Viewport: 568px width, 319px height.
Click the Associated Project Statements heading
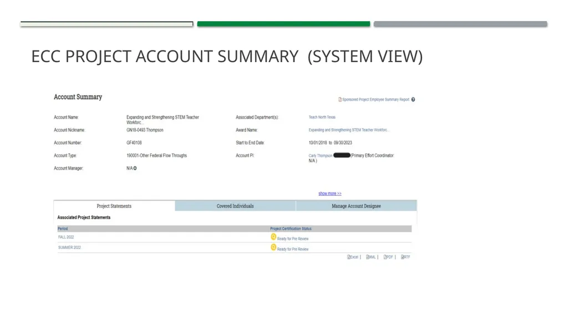coord(84,217)
